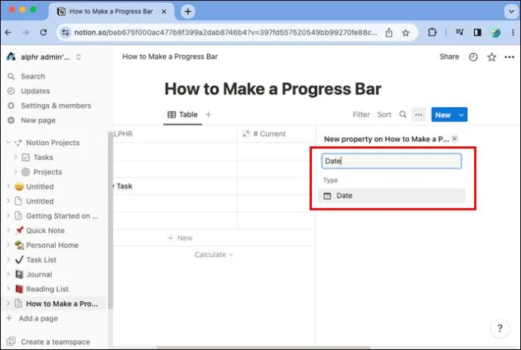Switch to the Table view tab
Image resolution: width=521 pixels, height=350 pixels.
[183, 115]
